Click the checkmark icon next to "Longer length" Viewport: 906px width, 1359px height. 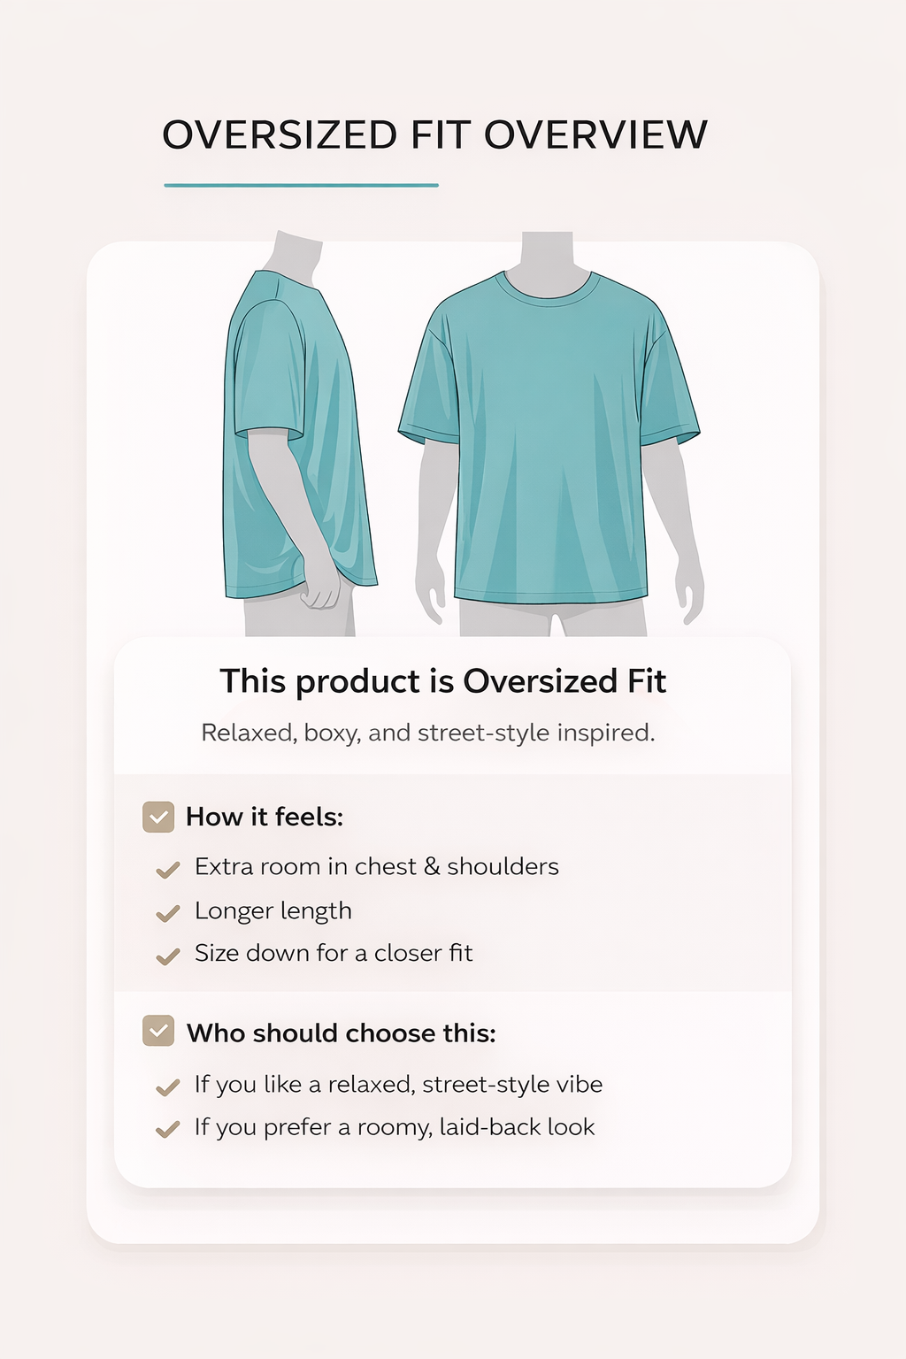pyautogui.click(x=167, y=914)
